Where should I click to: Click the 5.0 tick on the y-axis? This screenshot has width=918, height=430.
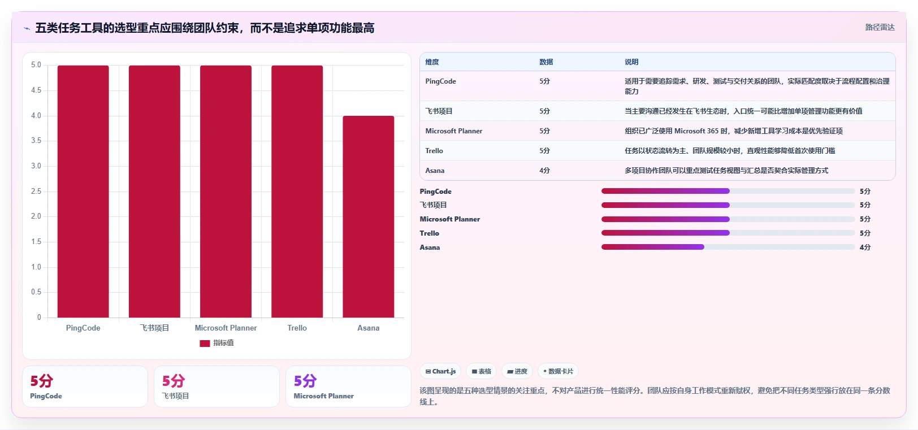point(36,65)
